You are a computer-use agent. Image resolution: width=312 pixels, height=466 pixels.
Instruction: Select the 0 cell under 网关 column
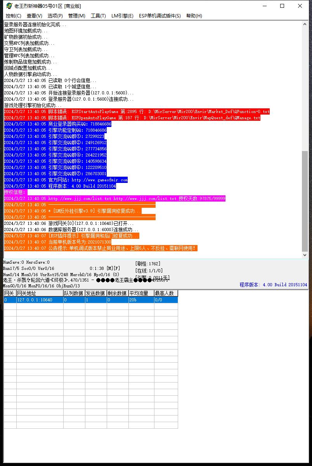(x=10, y=300)
